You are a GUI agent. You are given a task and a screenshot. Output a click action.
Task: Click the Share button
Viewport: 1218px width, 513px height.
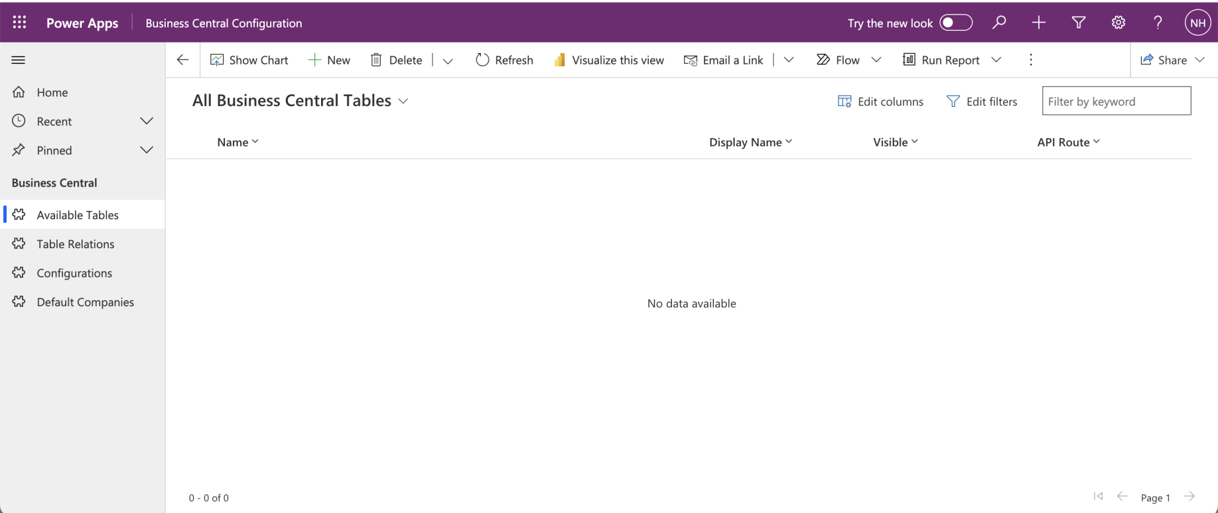1164,60
